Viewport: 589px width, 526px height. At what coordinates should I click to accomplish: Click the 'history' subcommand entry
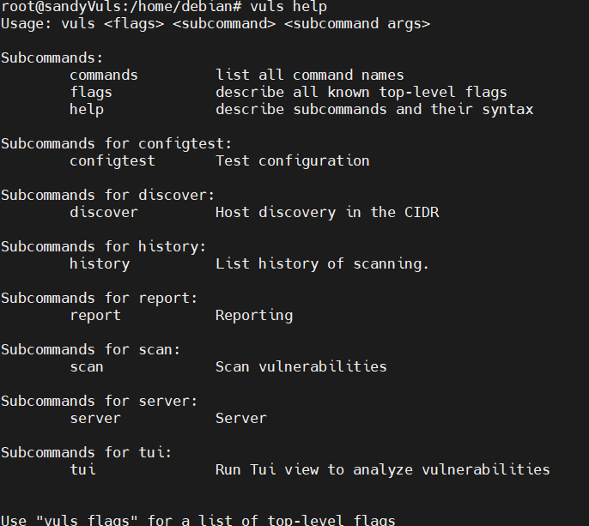99,263
